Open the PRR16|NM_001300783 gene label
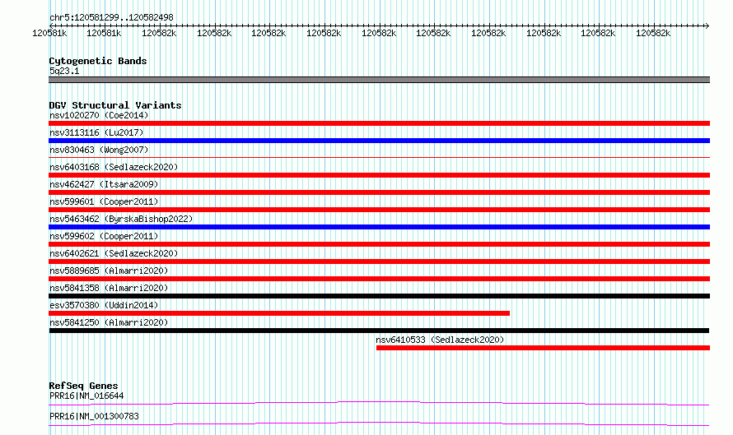Viewport: 733px width, 435px height. tap(94, 416)
